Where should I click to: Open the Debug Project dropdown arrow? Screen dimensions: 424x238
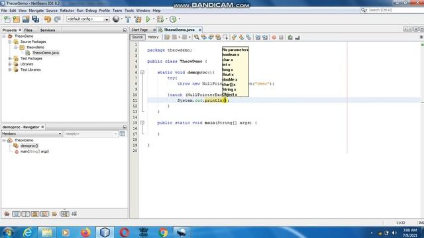pos(166,19)
